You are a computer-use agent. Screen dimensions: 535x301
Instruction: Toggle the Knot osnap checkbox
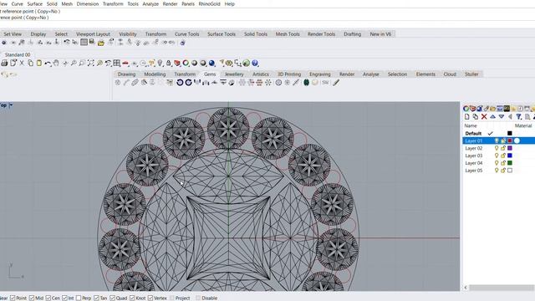click(132, 298)
